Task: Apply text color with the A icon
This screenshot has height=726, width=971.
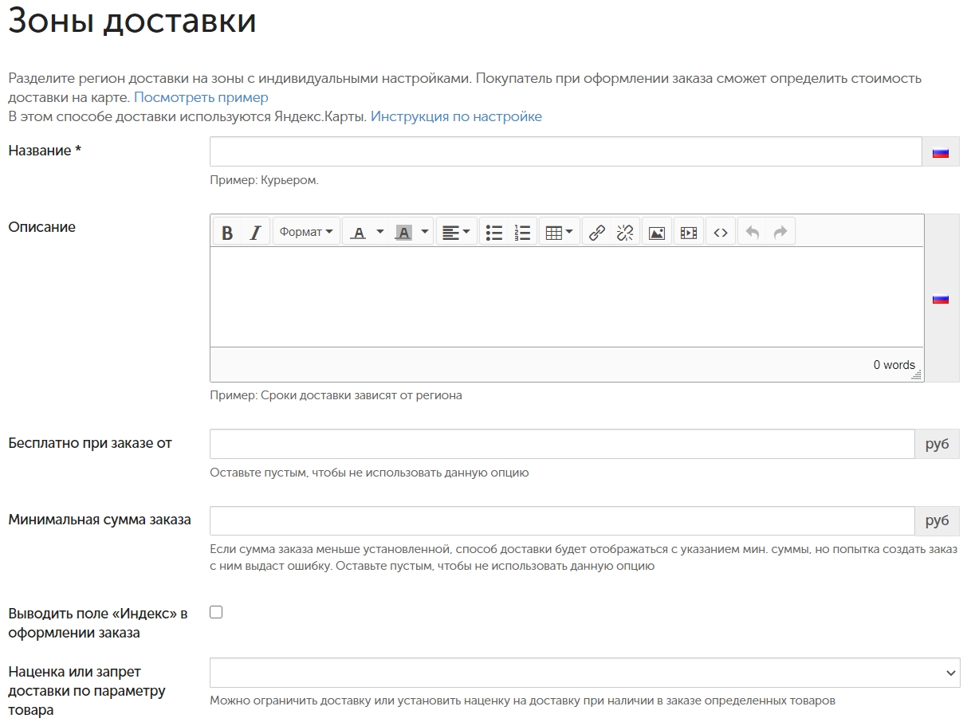Action: 358,233
